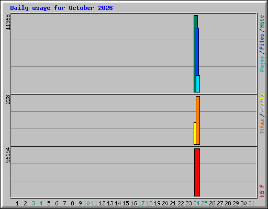The height and width of the screenshot is (209, 268).
Task: Click day 1 on the x-axis
Action: click(x=17, y=203)
